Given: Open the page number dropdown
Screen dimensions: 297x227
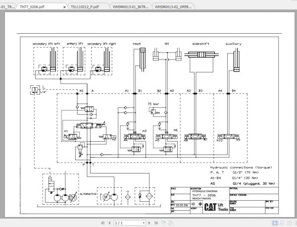Looking at the screenshot, I should click(144, 223).
